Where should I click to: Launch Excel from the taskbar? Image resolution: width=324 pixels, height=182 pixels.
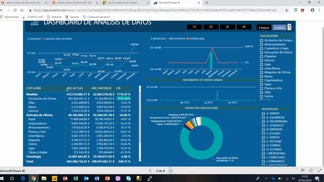point(75,178)
